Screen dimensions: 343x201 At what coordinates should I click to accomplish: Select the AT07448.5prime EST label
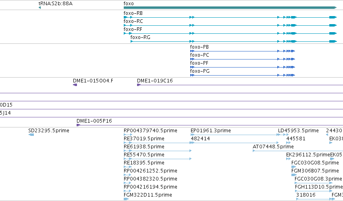pos(273,147)
